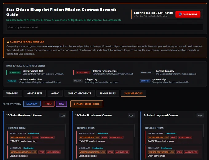Open the 9-Series Longsword Cannon card title
Screen dimensions: 209x160
(161, 115)
